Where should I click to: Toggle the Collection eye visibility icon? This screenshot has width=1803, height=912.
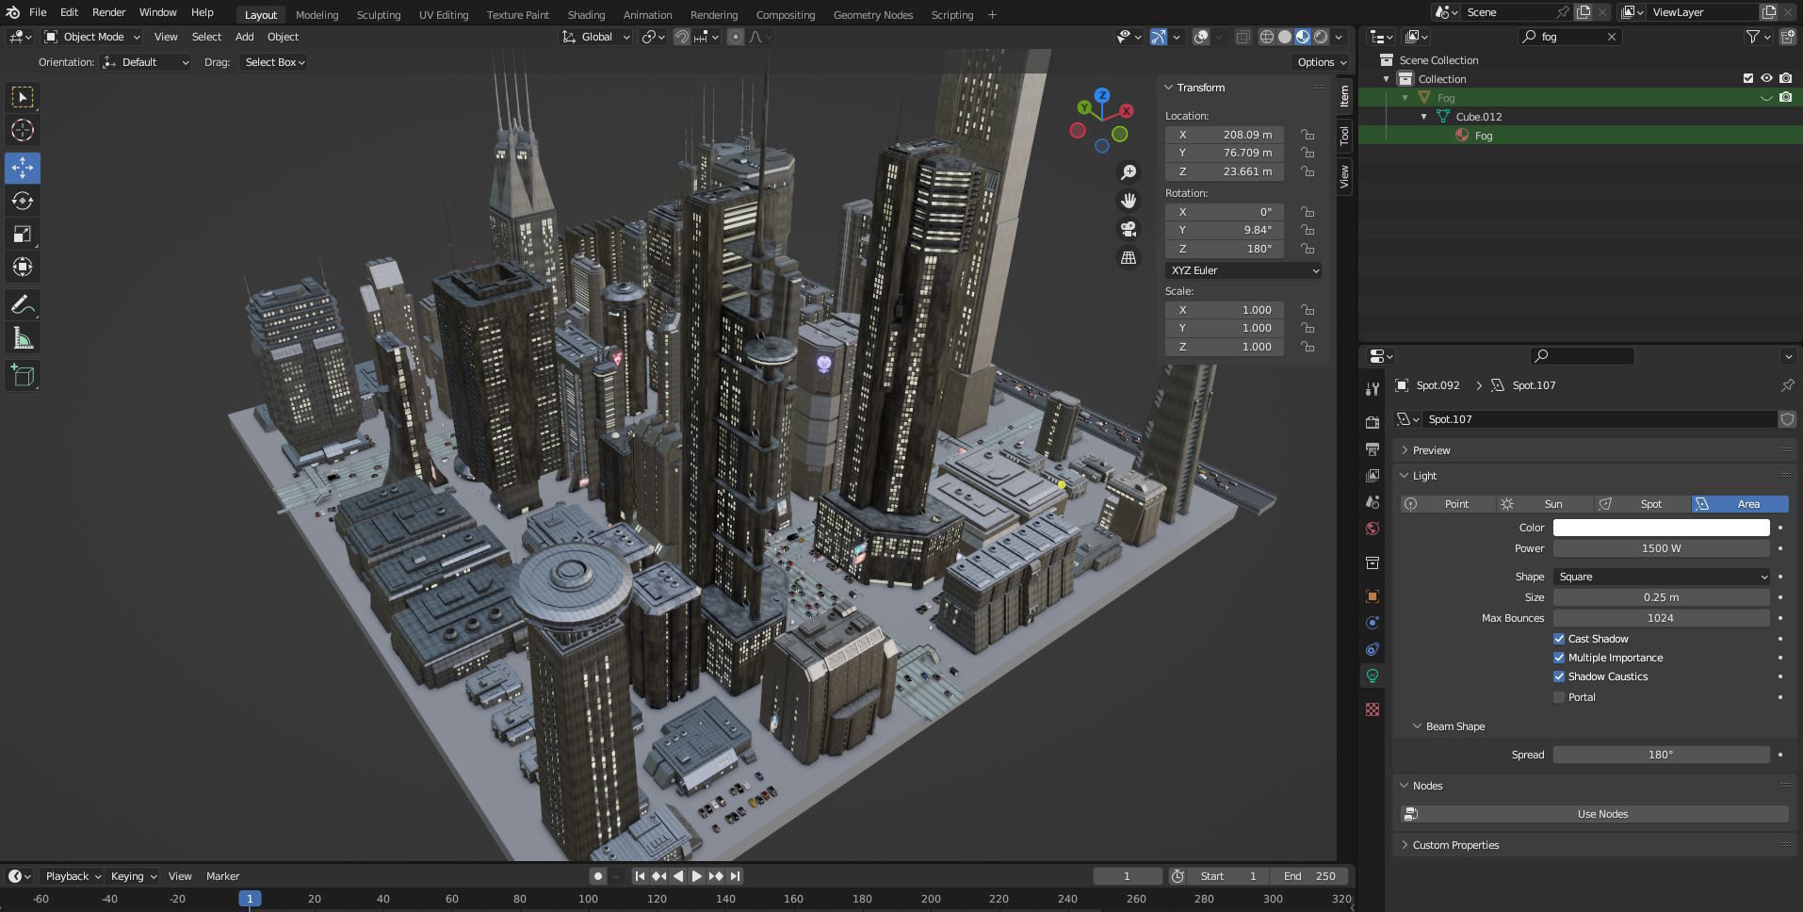click(1766, 79)
